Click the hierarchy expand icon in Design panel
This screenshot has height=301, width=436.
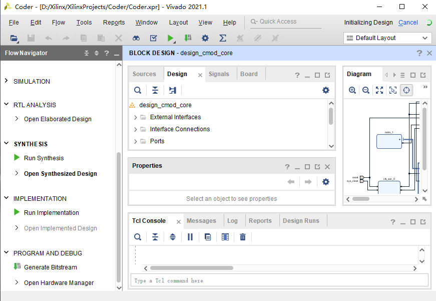click(x=173, y=90)
